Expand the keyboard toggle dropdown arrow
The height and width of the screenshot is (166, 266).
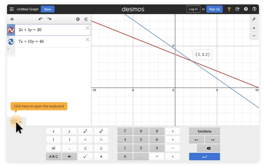pyautogui.click(x=20, y=122)
